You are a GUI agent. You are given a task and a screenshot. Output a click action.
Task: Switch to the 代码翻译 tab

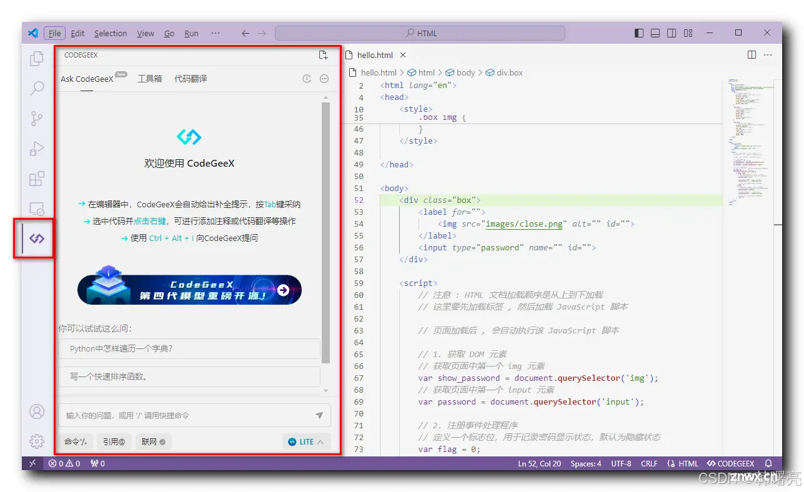(191, 79)
